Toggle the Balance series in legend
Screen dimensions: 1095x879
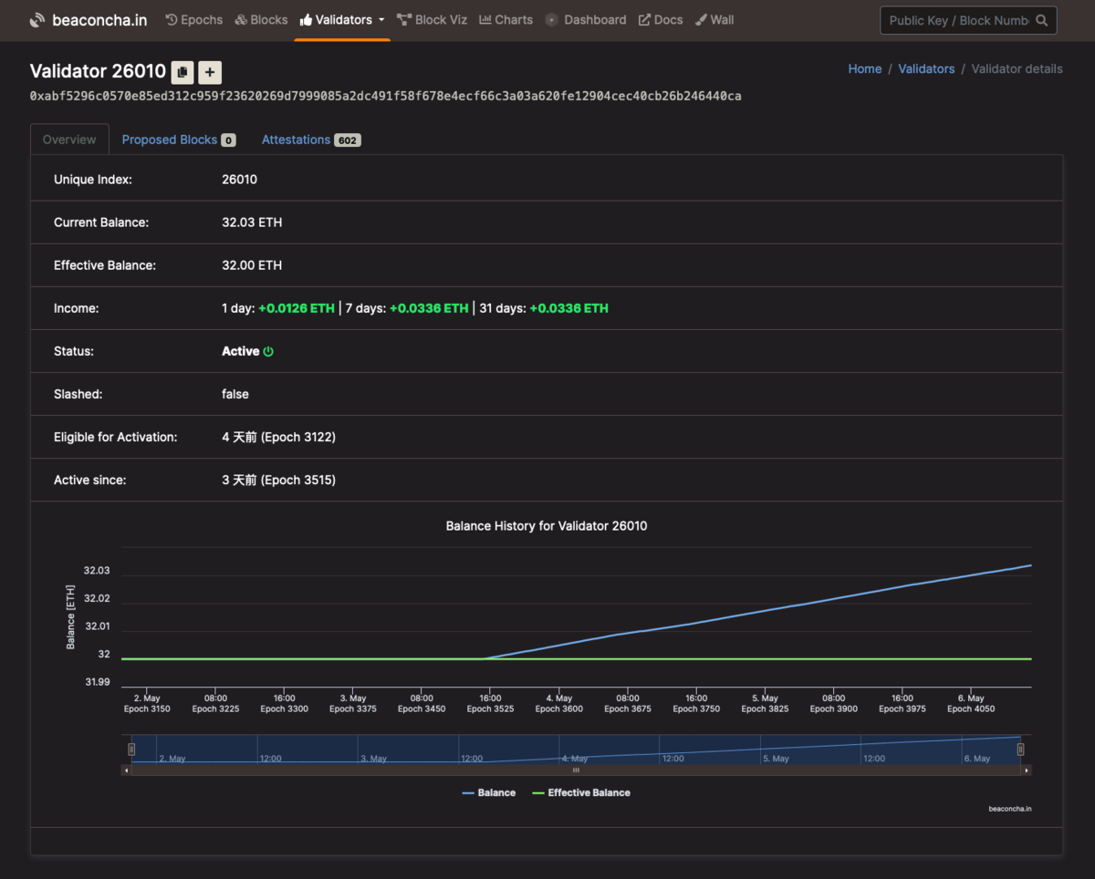tap(489, 792)
